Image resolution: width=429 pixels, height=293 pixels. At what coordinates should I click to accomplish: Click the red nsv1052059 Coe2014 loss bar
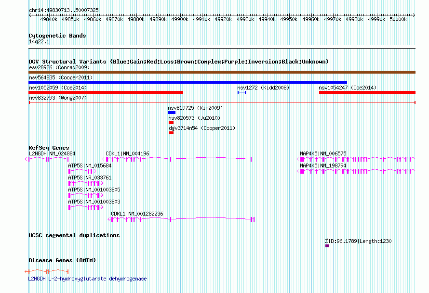tap(106, 92)
